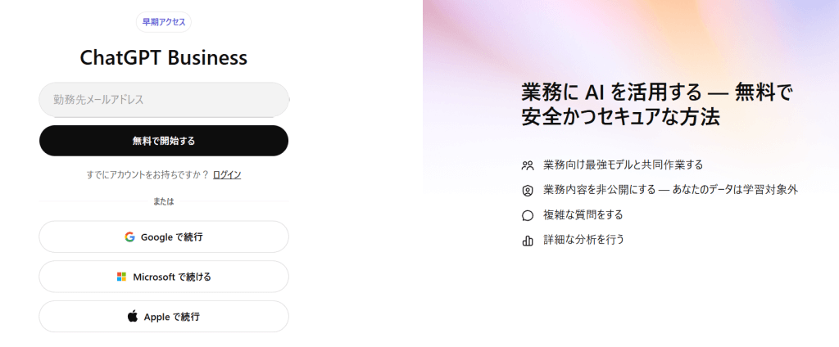The image size is (839, 347).
Task: Click the 複雑な質問をする text
Action: [x=583, y=215]
